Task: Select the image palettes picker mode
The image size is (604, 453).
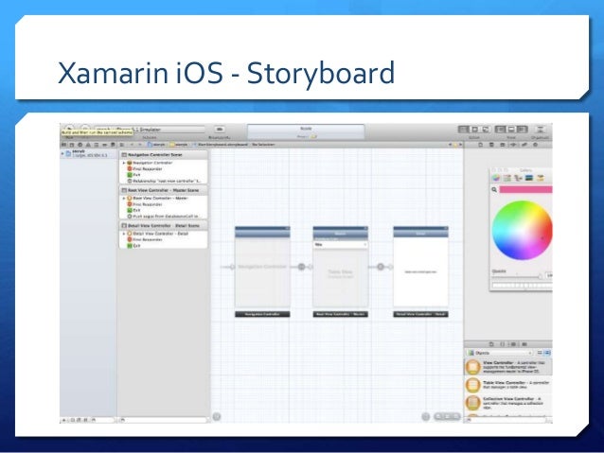Action: coord(529,178)
